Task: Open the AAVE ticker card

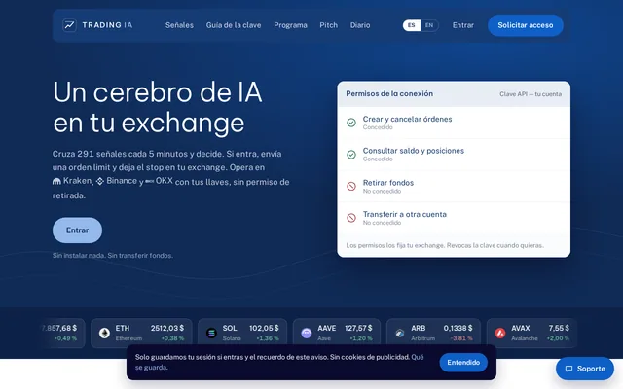Action: 337,333
